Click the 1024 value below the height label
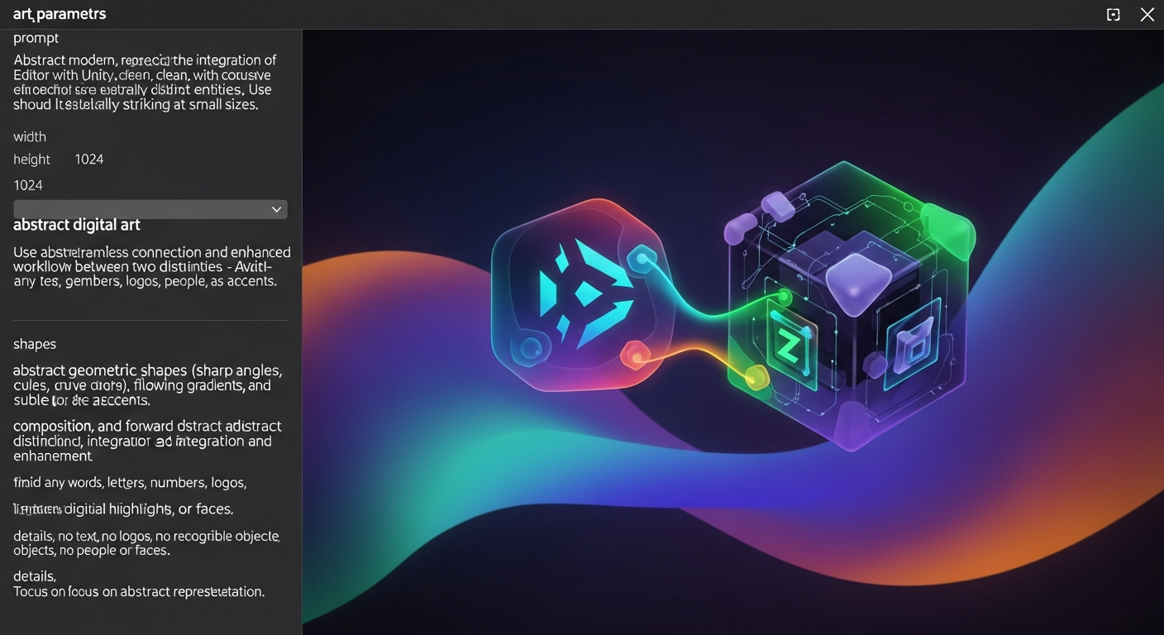This screenshot has width=1164, height=635. point(28,185)
